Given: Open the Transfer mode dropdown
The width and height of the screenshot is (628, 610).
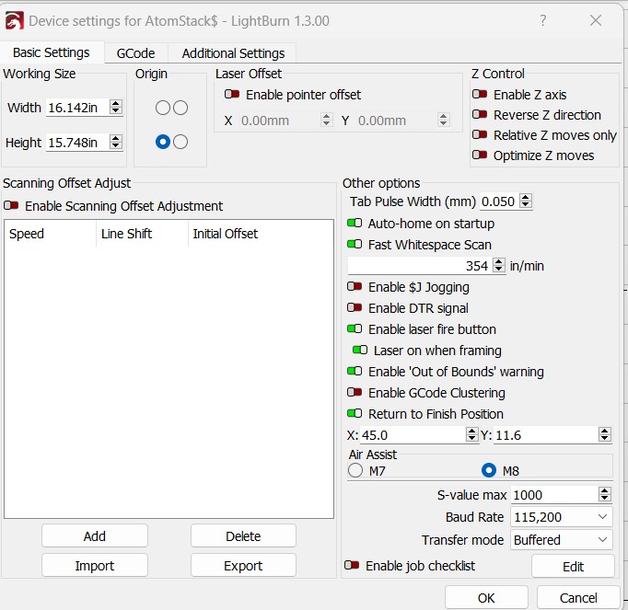Looking at the screenshot, I should [561, 540].
